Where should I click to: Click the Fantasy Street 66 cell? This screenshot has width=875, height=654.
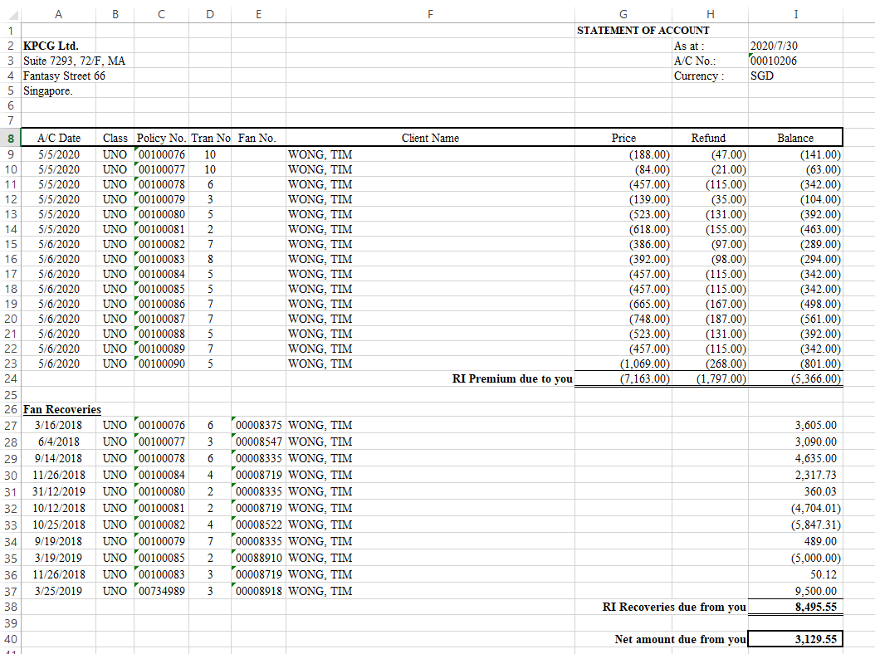64,76
